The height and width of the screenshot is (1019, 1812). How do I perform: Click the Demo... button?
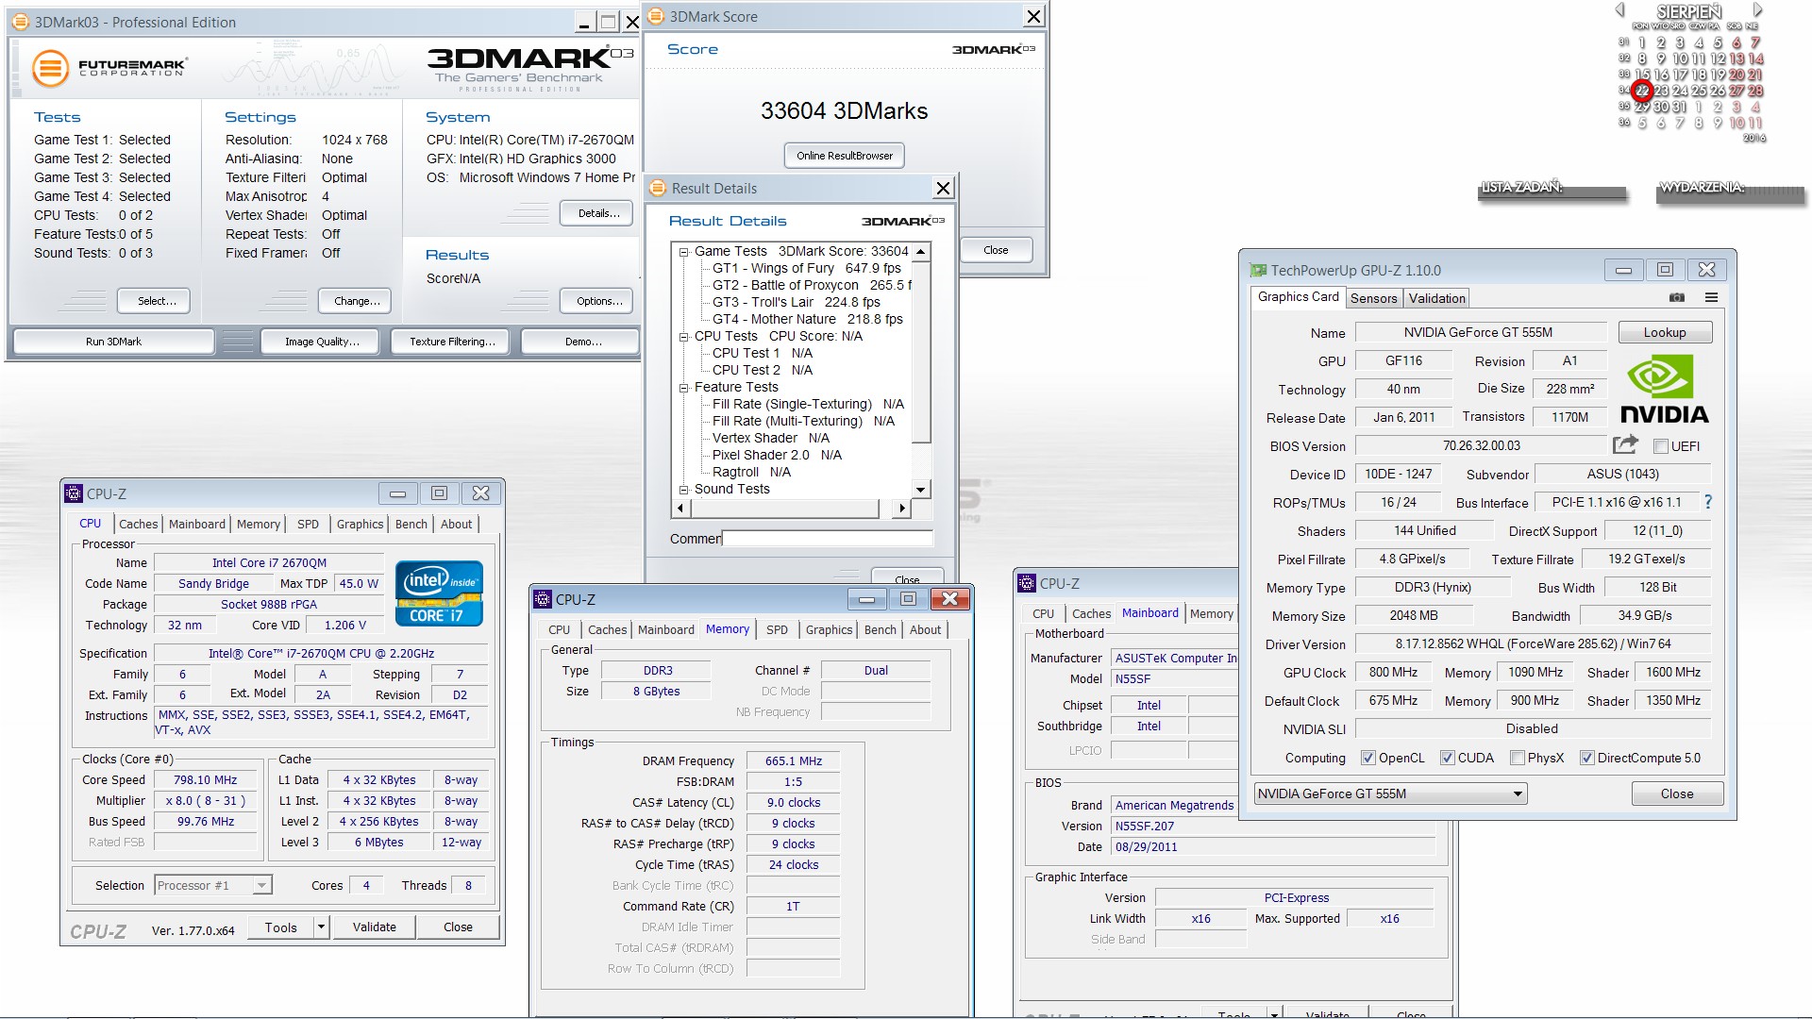pyautogui.click(x=582, y=342)
